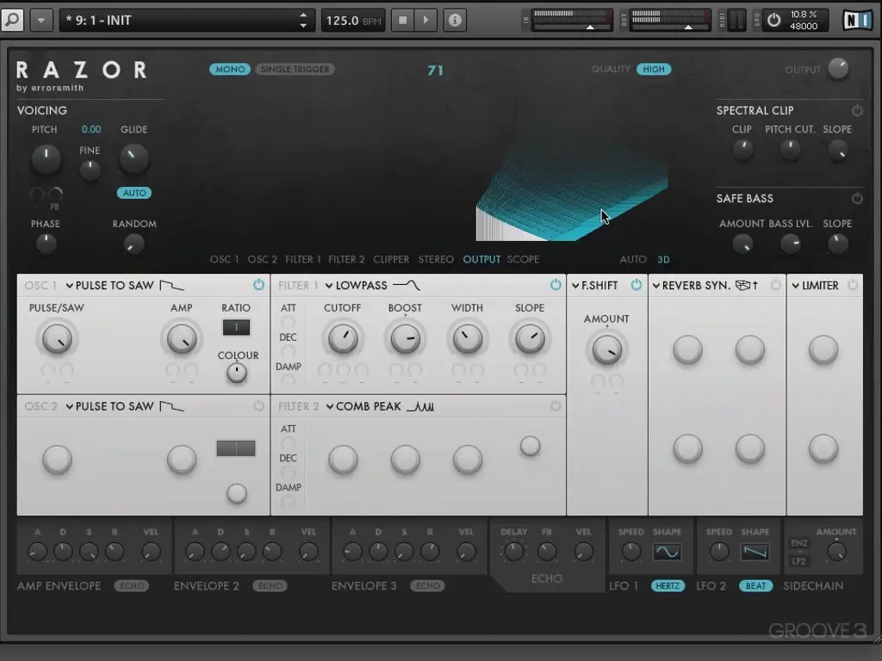Click the LFO 2 ramp shape selector

(755, 552)
